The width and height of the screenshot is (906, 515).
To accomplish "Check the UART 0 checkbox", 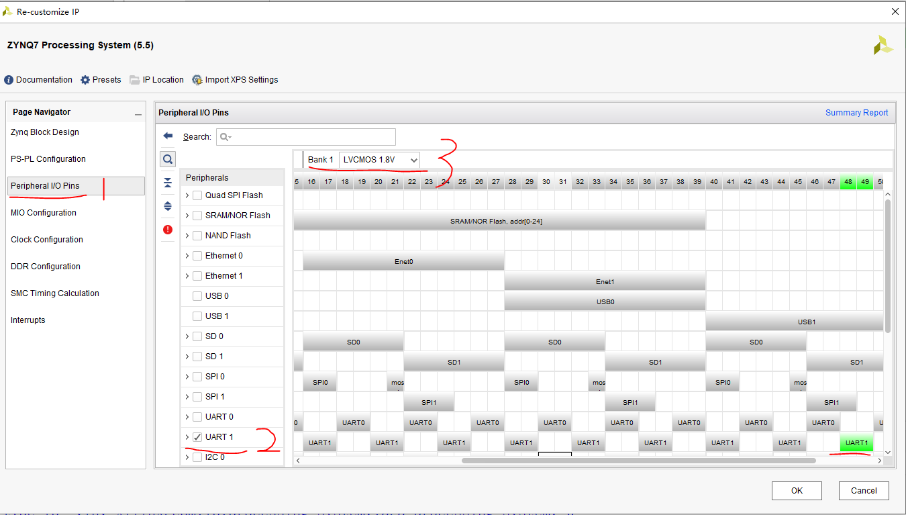I will pos(197,417).
